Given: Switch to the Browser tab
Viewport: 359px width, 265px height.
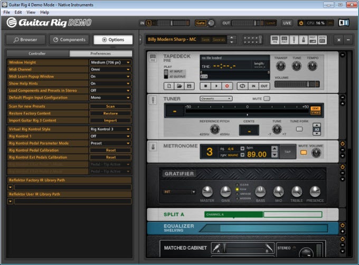Looking at the screenshot, I should (x=26, y=40).
